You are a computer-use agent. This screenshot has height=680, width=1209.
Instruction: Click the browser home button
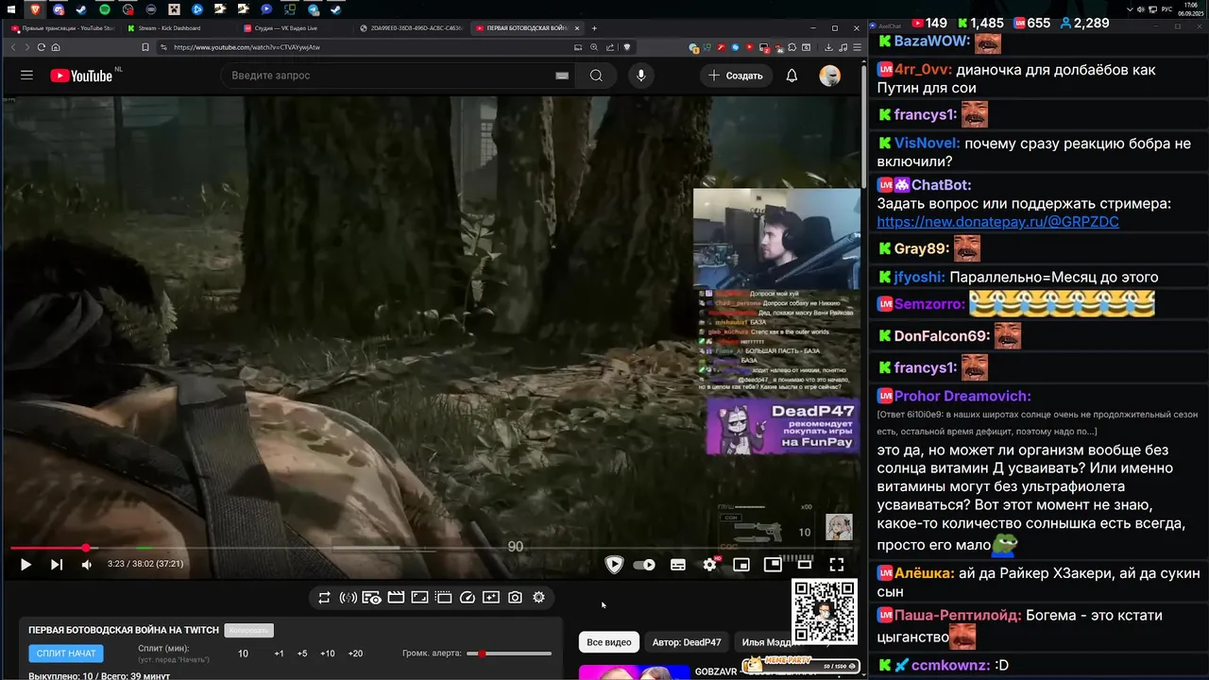[56, 47]
